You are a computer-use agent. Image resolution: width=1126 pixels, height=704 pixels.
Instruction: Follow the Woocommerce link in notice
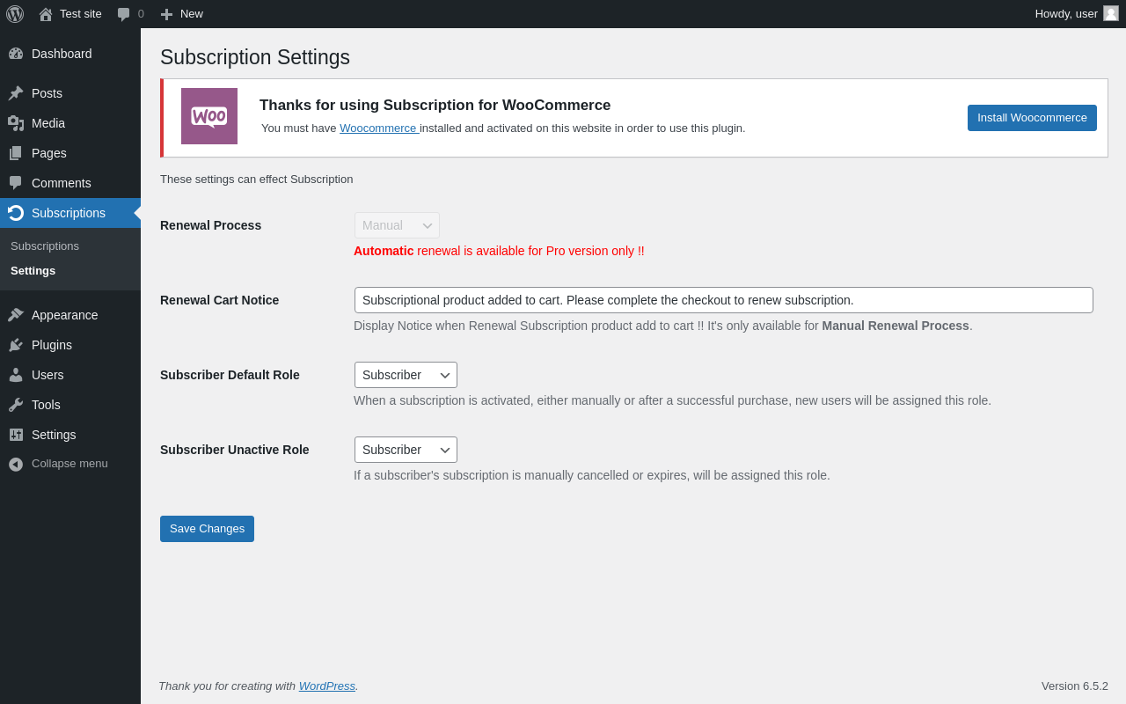(378, 128)
